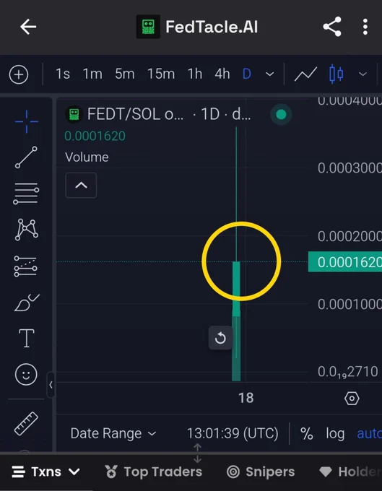This screenshot has width=382, height=491.
Task: Open the horizontal lines Fibonacci tool
Action: (x=26, y=194)
